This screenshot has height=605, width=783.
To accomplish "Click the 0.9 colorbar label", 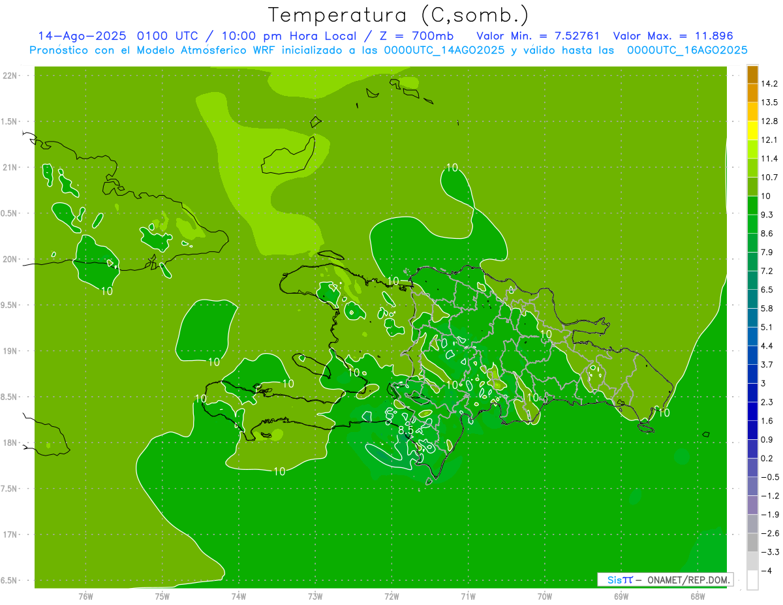I will 767,440.
